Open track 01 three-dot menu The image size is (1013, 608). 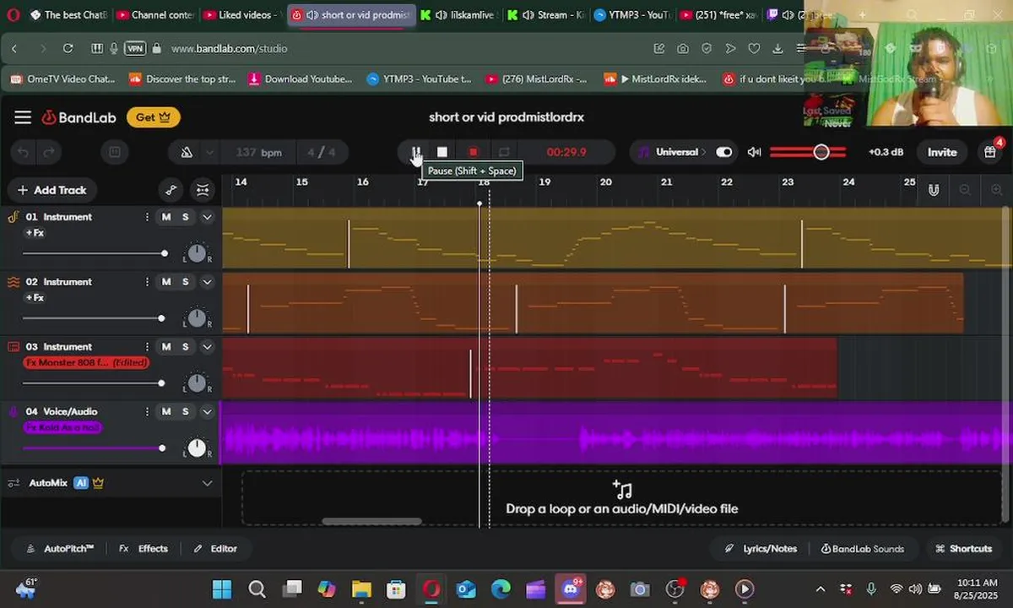coord(148,217)
